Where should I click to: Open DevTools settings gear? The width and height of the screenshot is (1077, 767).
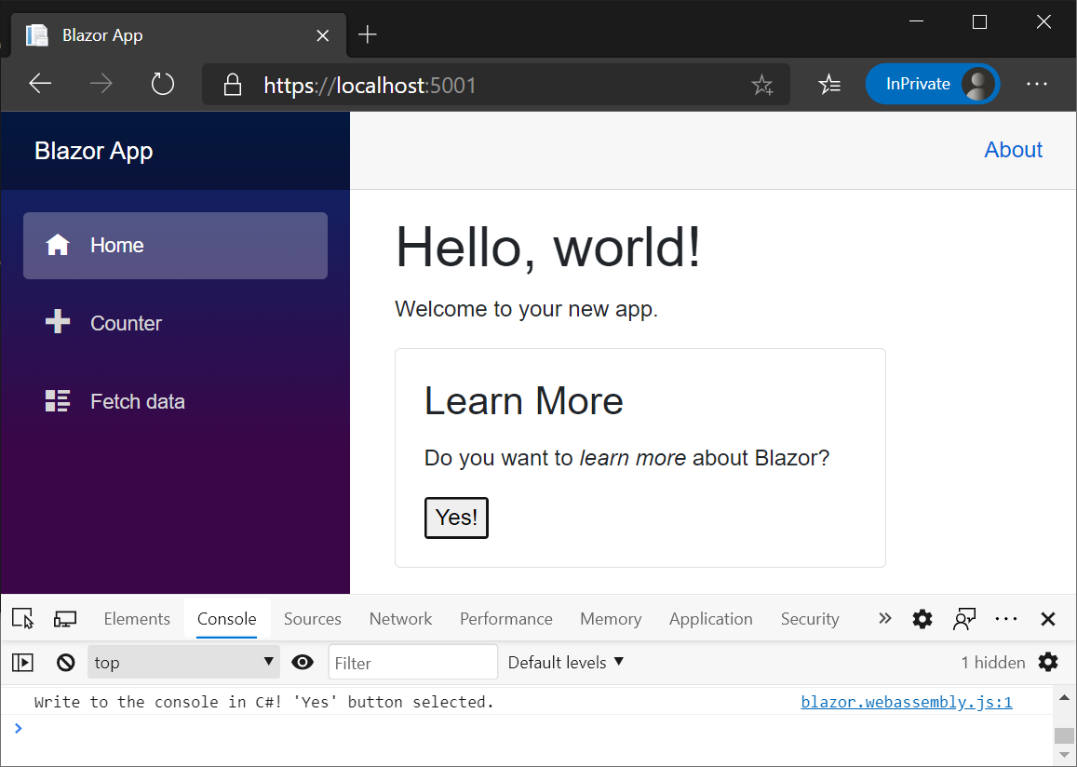922,618
